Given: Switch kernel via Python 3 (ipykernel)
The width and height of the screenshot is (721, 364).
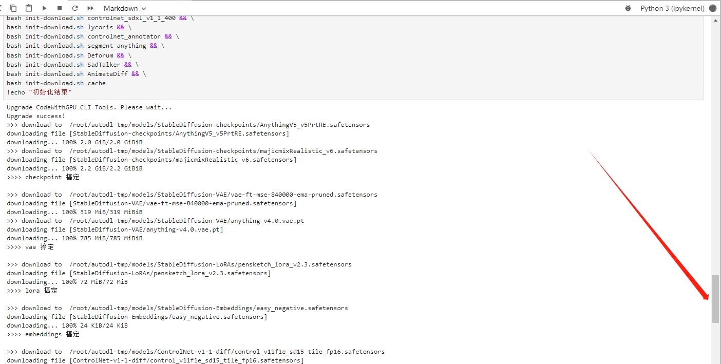Looking at the screenshot, I should pos(672,8).
